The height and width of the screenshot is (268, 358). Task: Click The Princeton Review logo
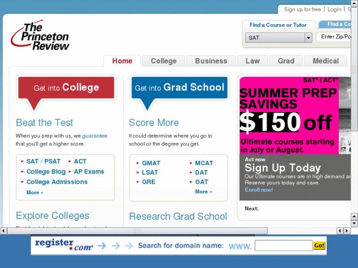pos(40,35)
